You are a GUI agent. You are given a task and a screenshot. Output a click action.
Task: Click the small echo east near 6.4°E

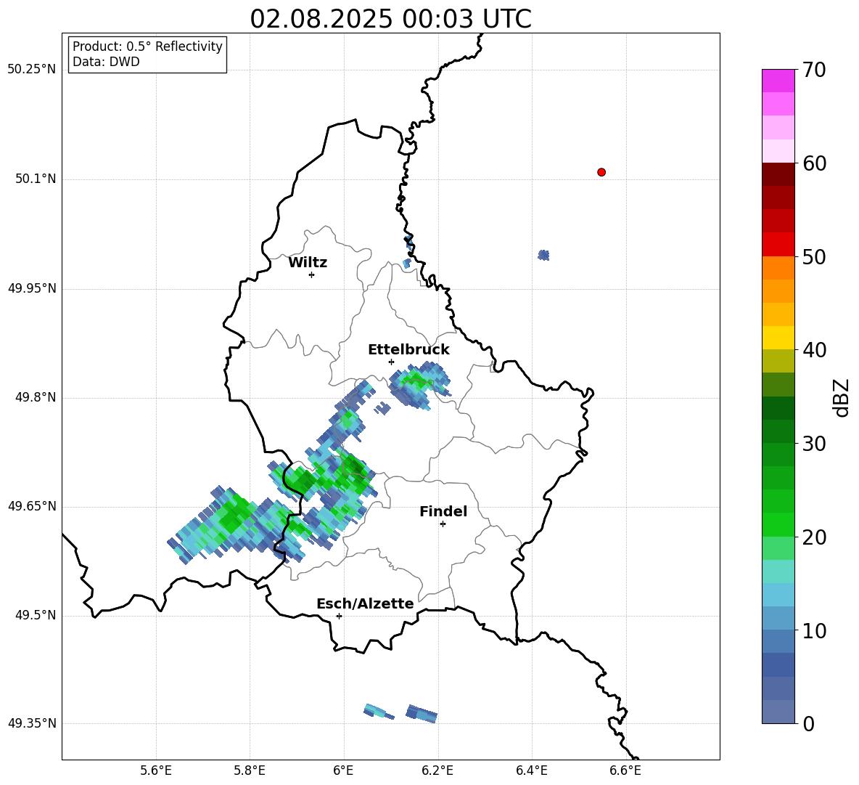pyautogui.click(x=543, y=255)
